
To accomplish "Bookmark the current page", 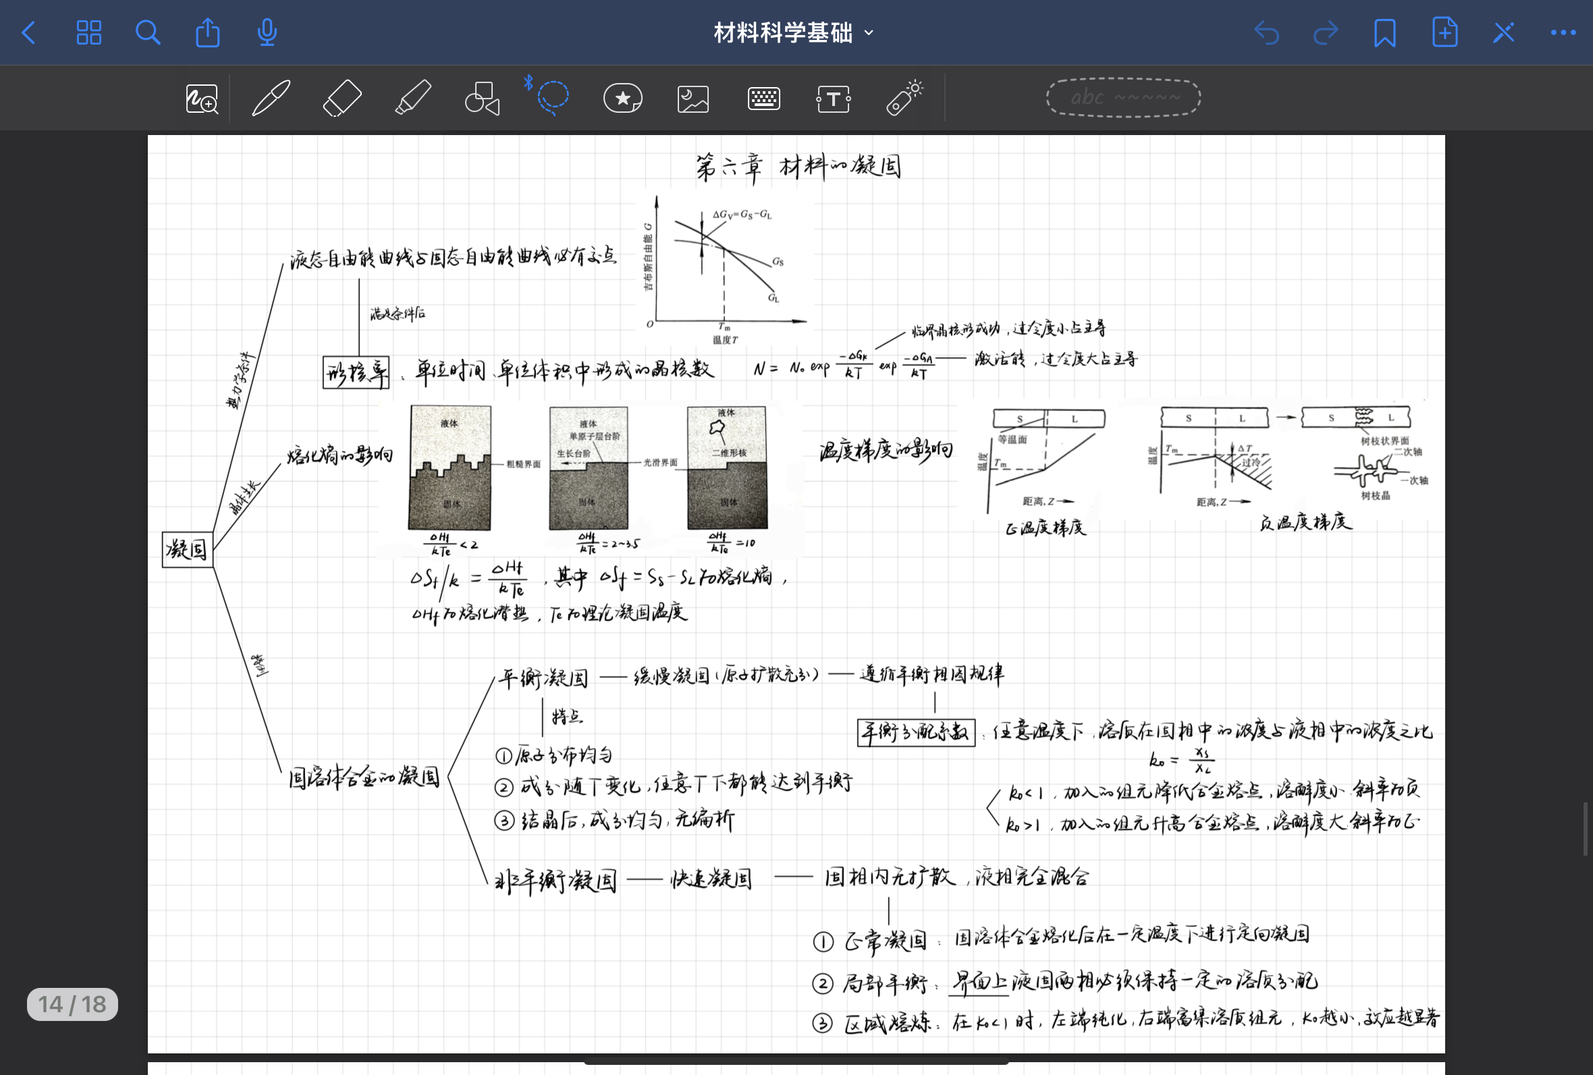I will [x=1384, y=32].
